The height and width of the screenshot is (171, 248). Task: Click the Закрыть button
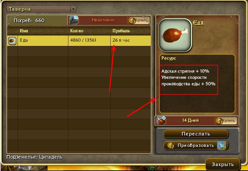(x=223, y=164)
